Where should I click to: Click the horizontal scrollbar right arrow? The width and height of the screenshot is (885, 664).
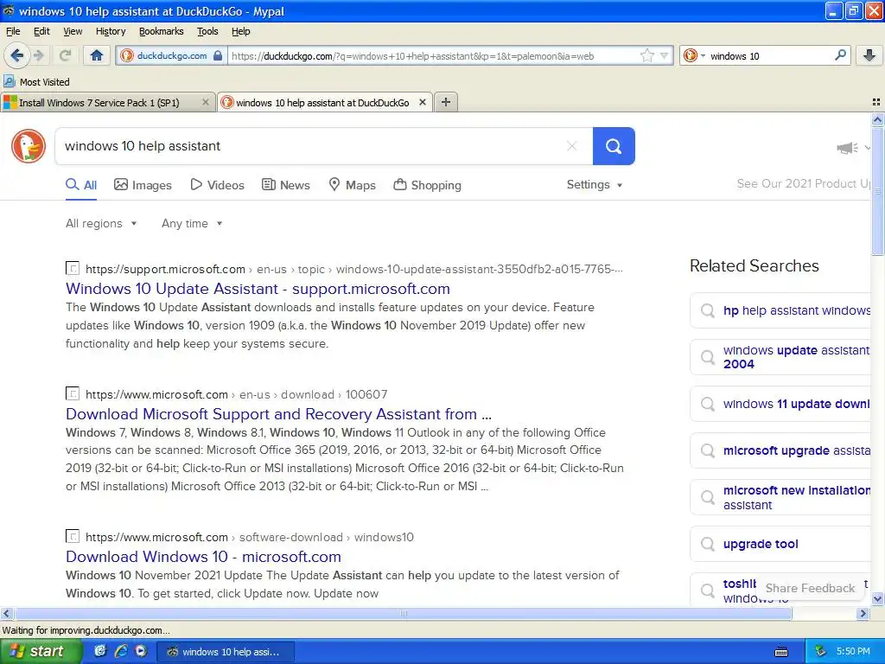pos(863,613)
